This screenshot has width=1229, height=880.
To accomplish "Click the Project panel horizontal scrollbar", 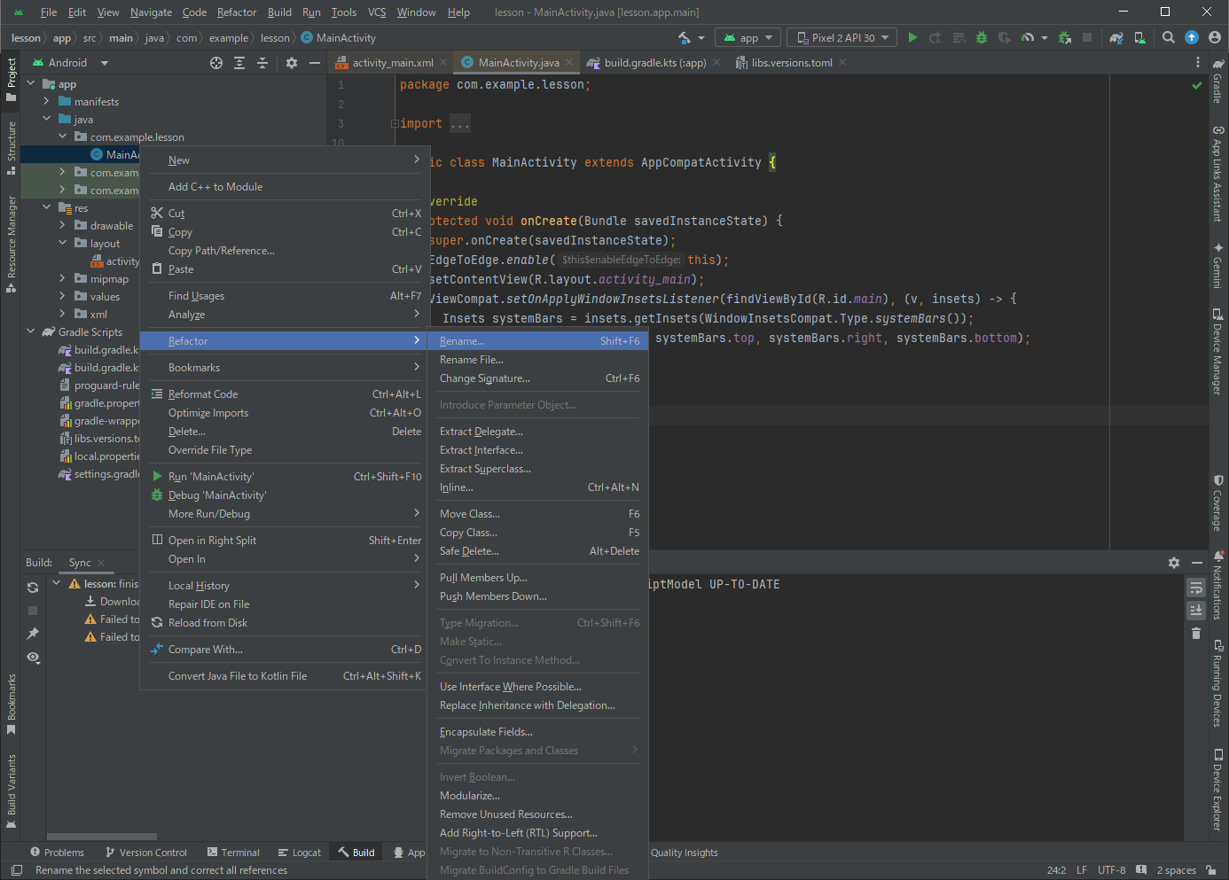I will [x=102, y=837].
